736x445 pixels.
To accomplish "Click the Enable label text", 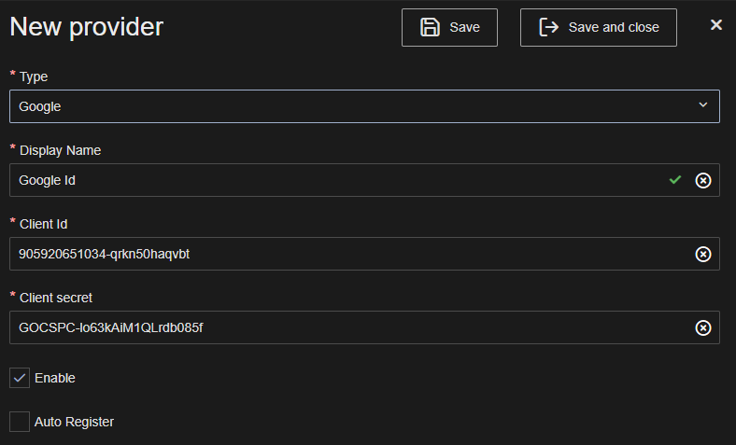I will [x=55, y=378].
